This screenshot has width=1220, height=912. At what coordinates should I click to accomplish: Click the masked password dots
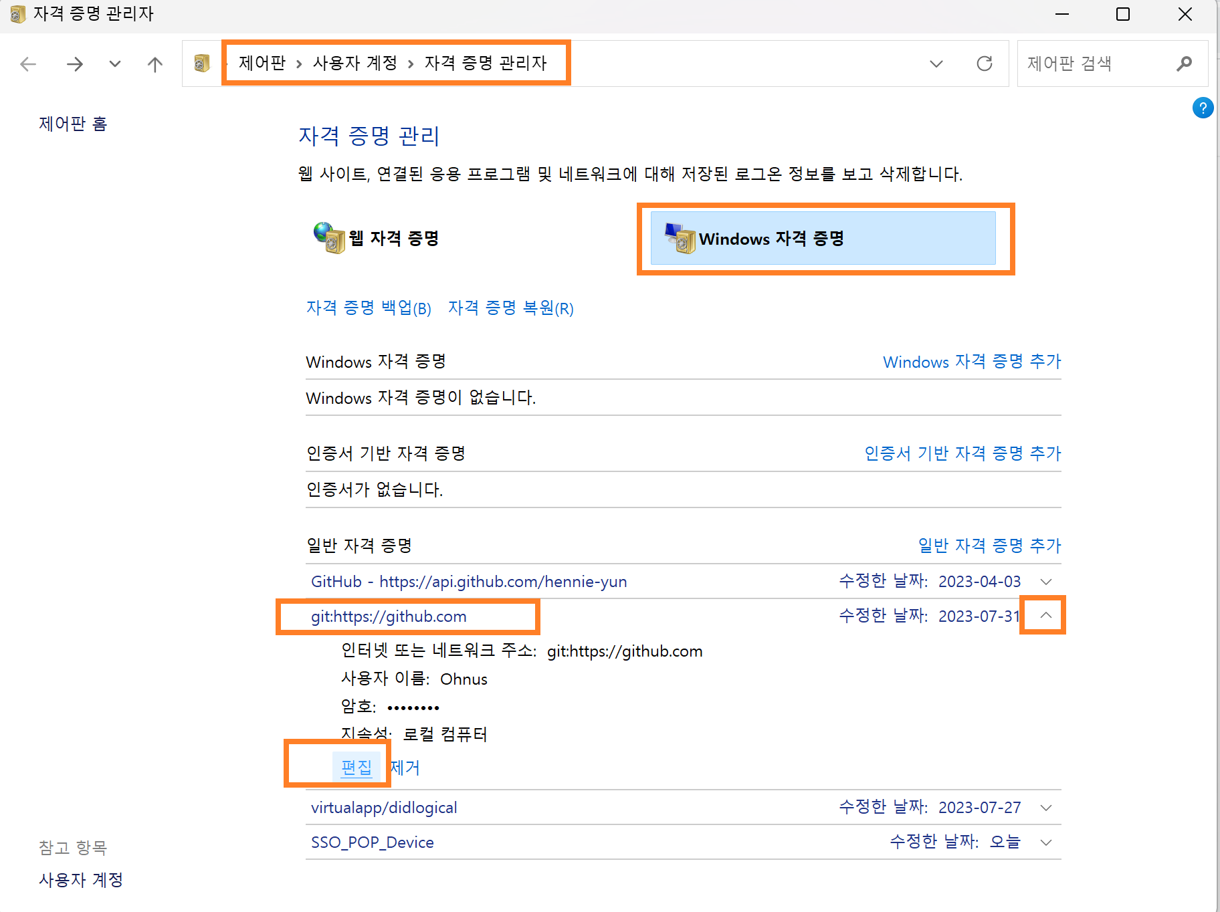(x=413, y=707)
